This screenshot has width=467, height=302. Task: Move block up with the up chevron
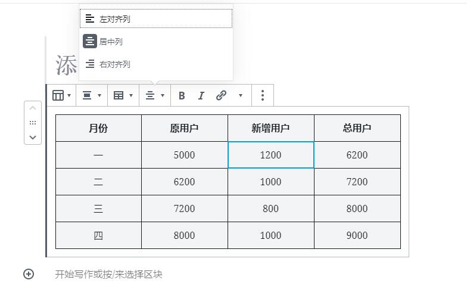pos(33,108)
